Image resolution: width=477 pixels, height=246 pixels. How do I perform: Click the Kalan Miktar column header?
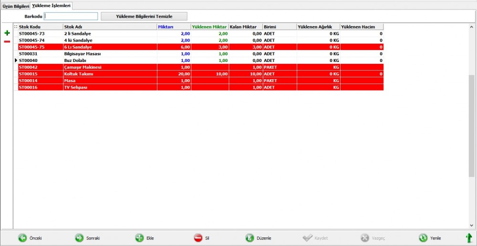pos(246,27)
